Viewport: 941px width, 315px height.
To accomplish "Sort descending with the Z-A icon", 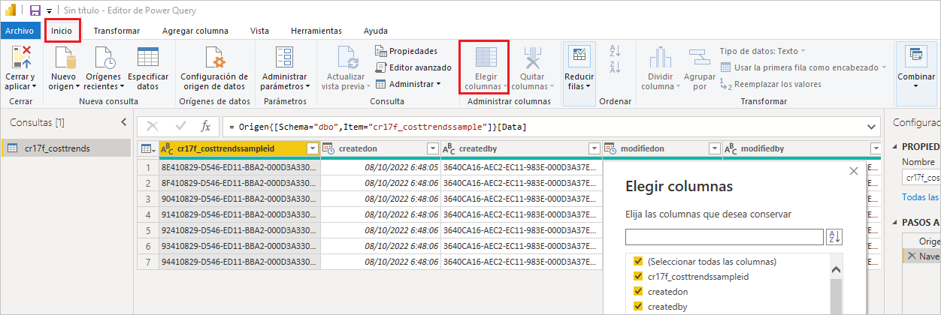I will [616, 67].
